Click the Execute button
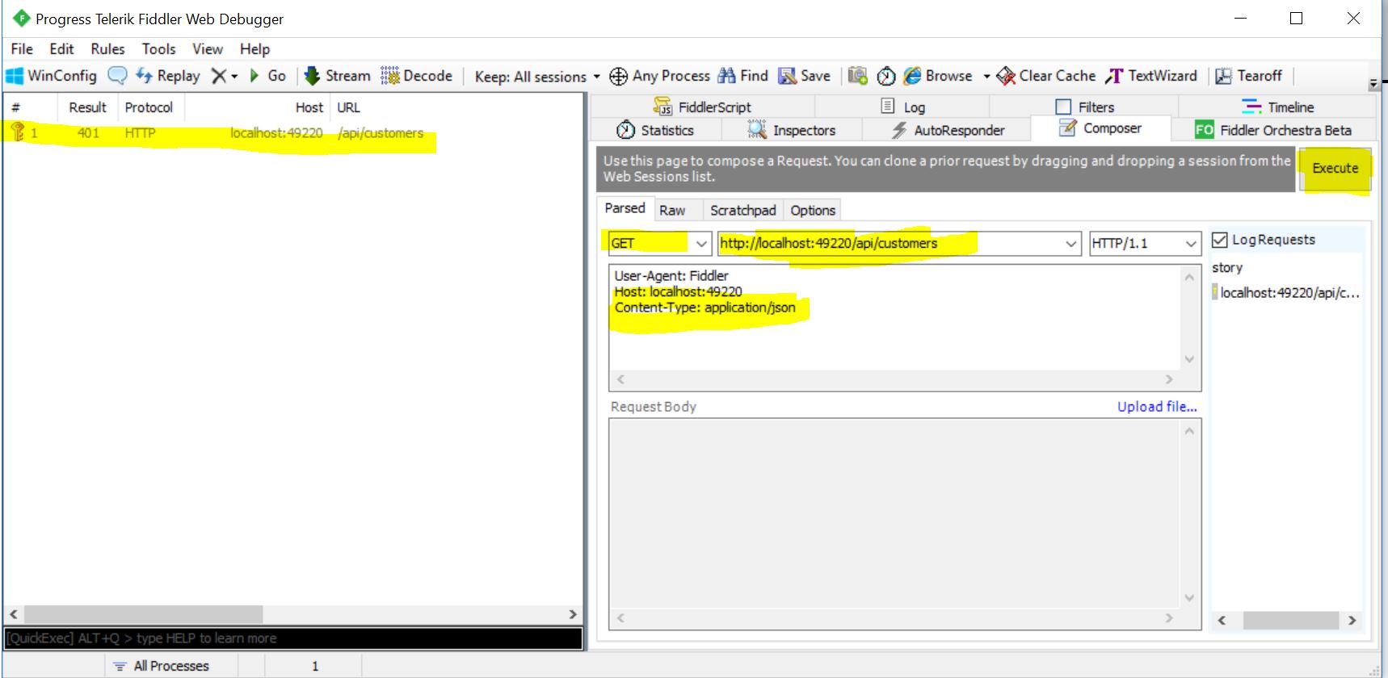Image resolution: width=1388 pixels, height=678 pixels. tap(1335, 169)
